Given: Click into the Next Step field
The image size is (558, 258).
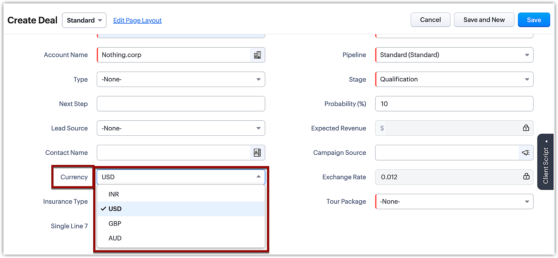Looking at the screenshot, I should click(181, 104).
